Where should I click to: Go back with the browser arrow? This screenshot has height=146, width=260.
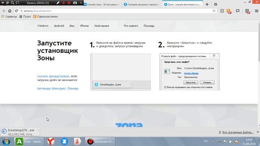point(4,11)
